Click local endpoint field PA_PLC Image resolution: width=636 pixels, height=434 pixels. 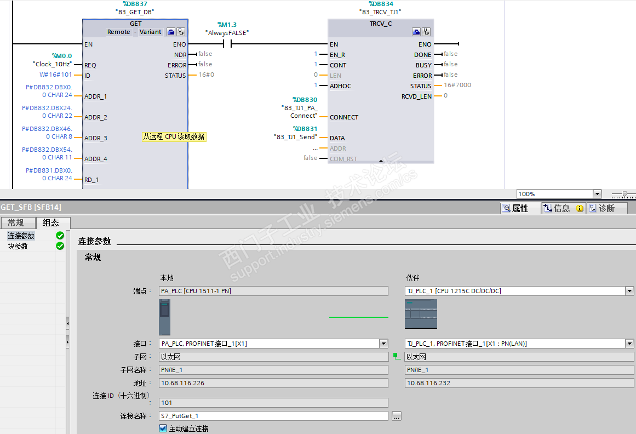tap(273, 291)
